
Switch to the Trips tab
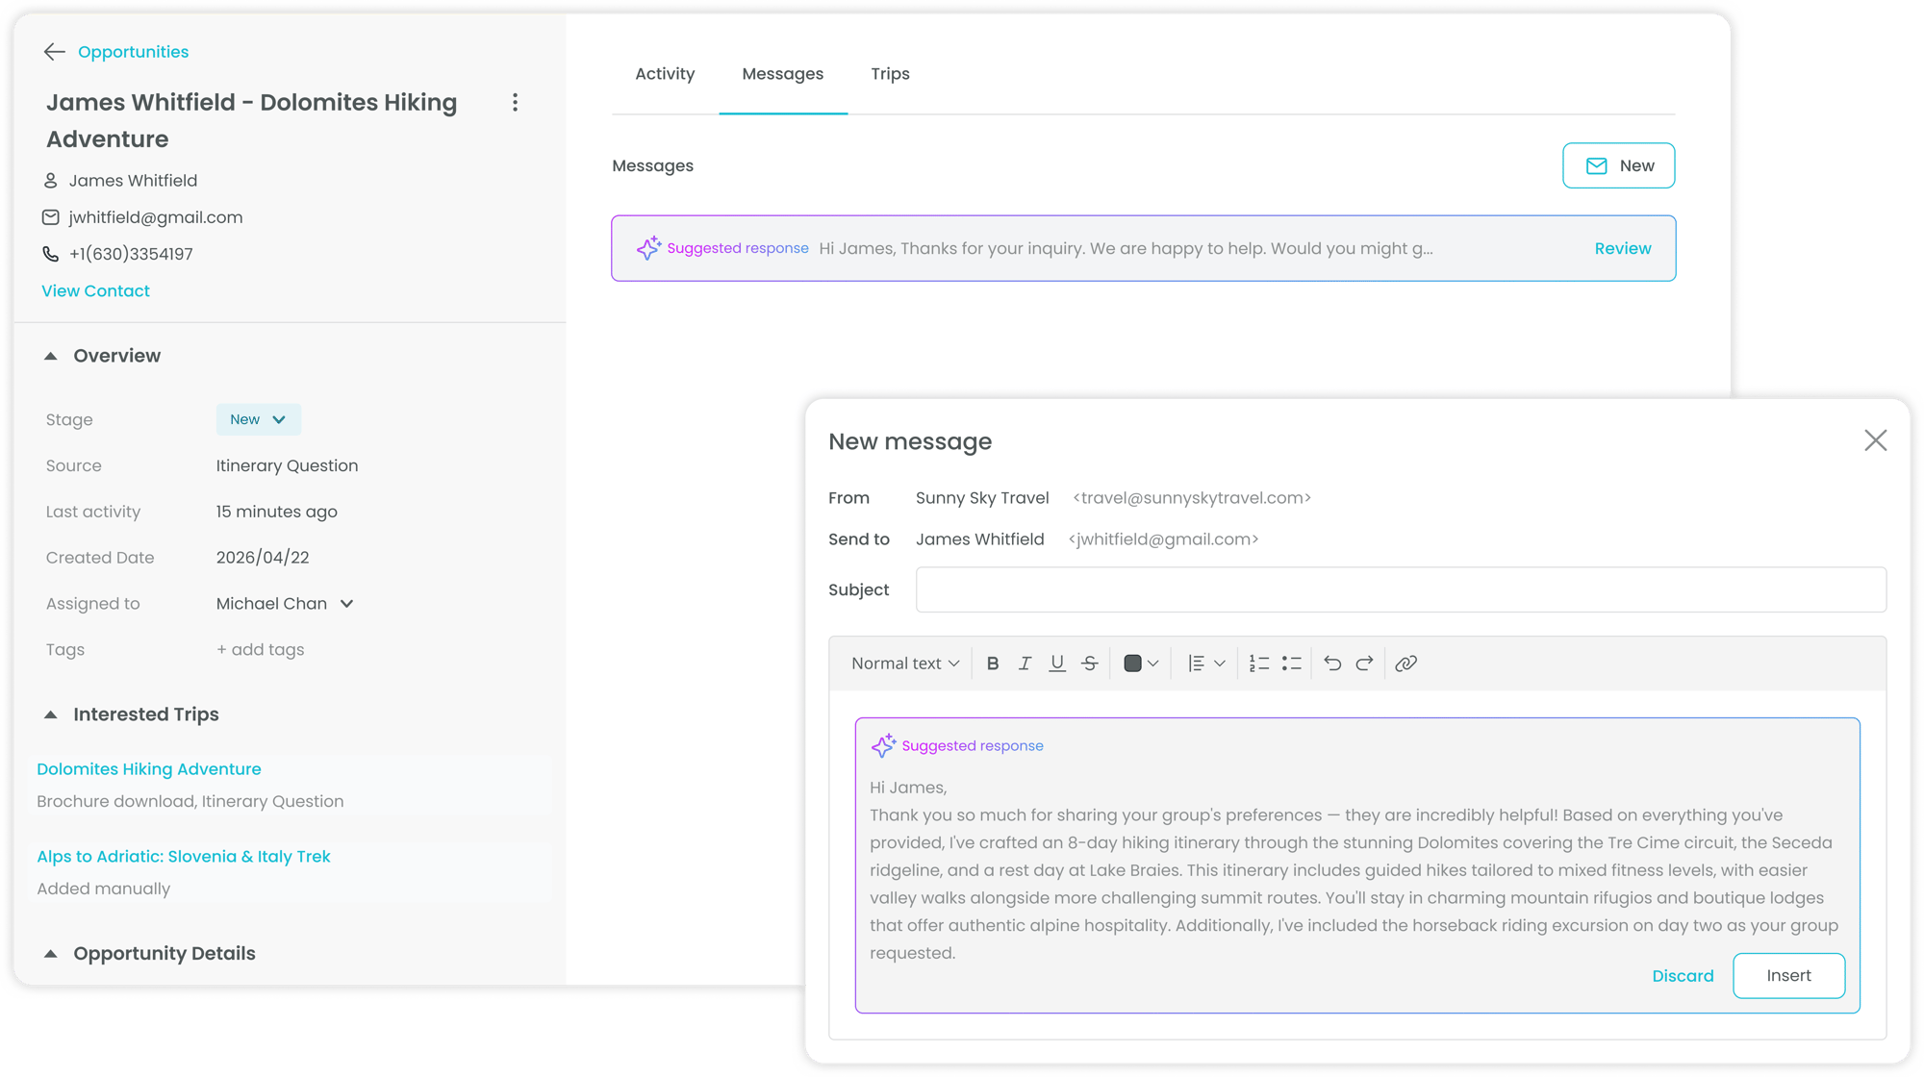890,74
